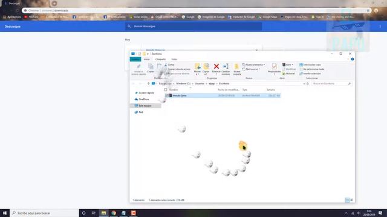Image resolution: width=387 pixels, height=217 pixels.
Task: Click No seleccionar nada
Action: pos(312,69)
